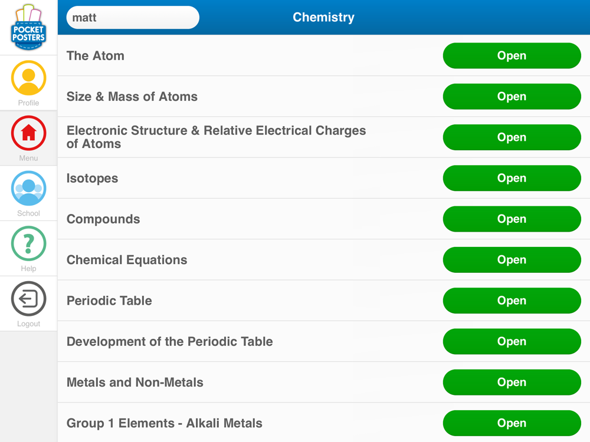Open the Periodic Table poster
Viewport: 590px width, 442px height.
pyautogui.click(x=512, y=301)
